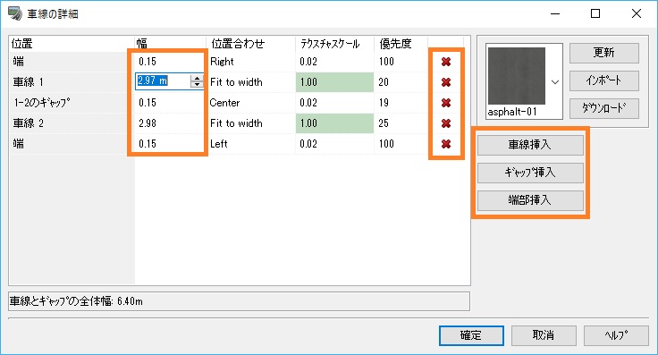
Task: Click 端部挿入 to insert an edge
Action: [530, 200]
